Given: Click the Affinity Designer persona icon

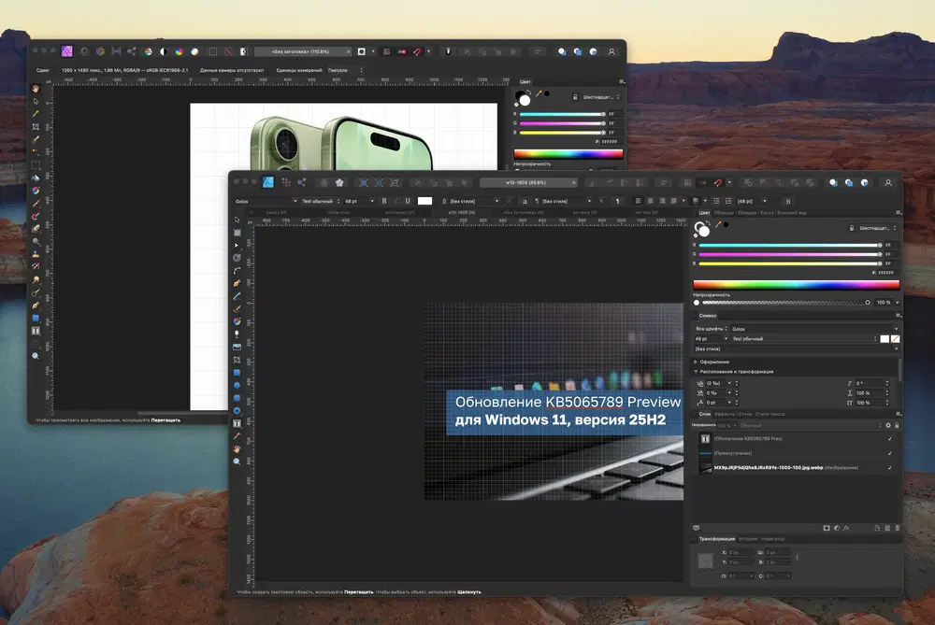Looking at the screenshot, I should coord(267,182).
